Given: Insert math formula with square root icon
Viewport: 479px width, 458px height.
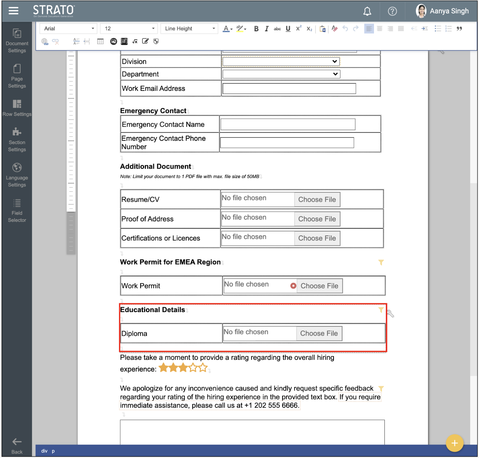Looking at the screenshot, I should tap(135, 41).
